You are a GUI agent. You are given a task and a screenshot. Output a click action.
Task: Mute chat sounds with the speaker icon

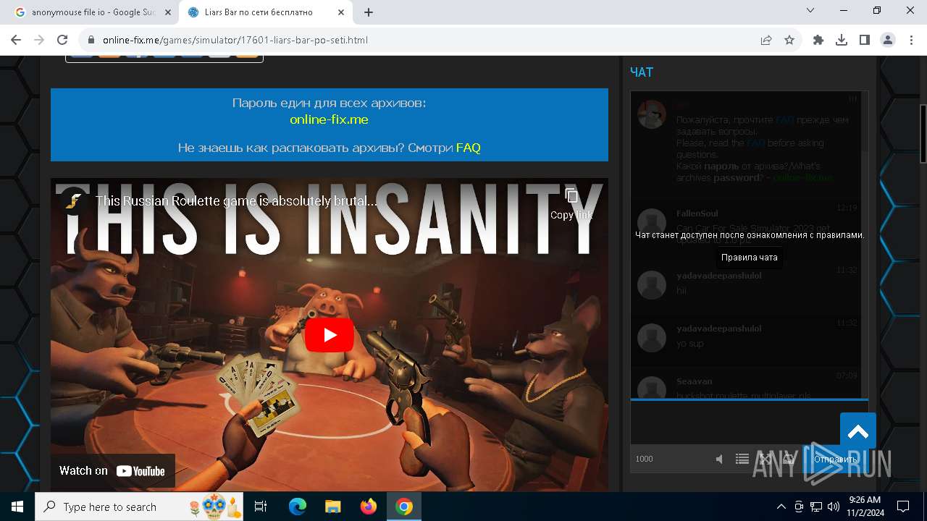click(719, 459)
